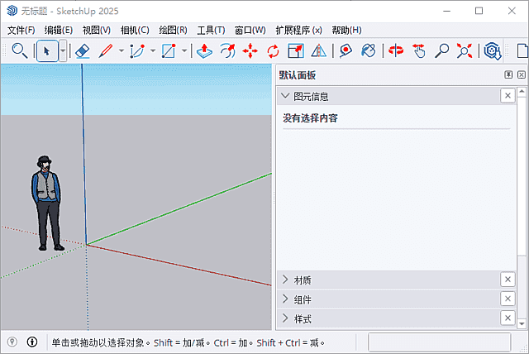Open the 相机(C) menu
This screenshot has width=529, height=354.
click(x=135, y=30)
